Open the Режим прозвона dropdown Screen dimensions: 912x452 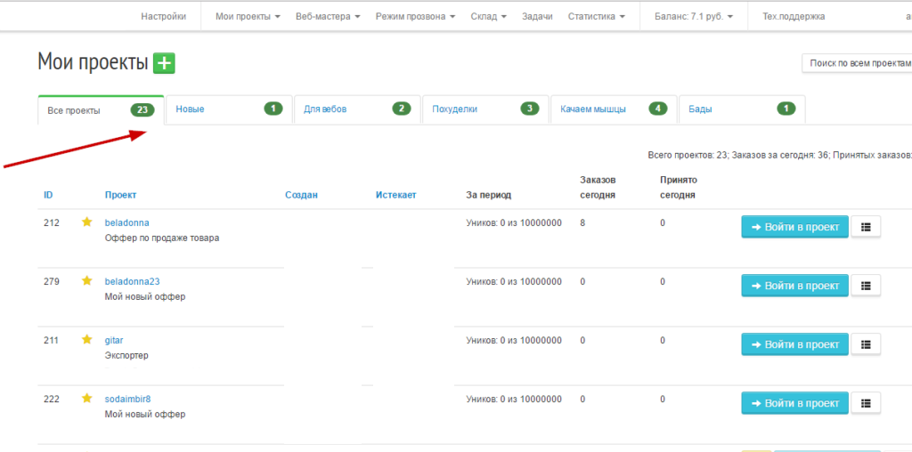pos(415,16)
